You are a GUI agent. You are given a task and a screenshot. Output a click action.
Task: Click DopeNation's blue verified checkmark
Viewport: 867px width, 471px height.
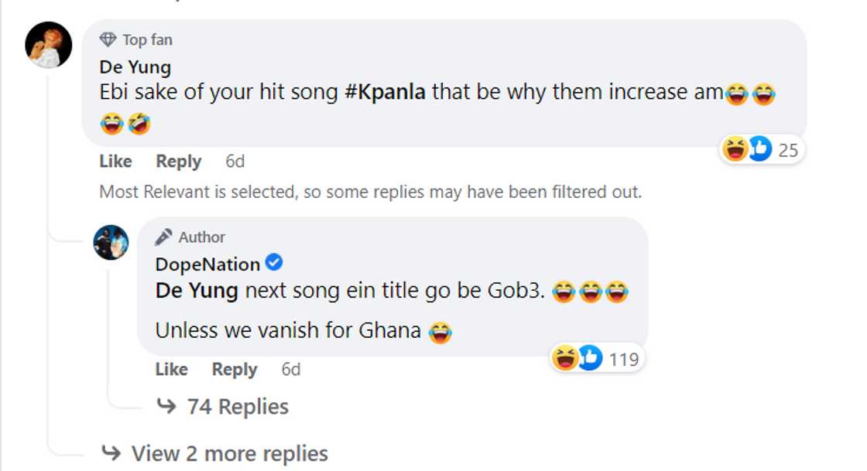[274, 263]
